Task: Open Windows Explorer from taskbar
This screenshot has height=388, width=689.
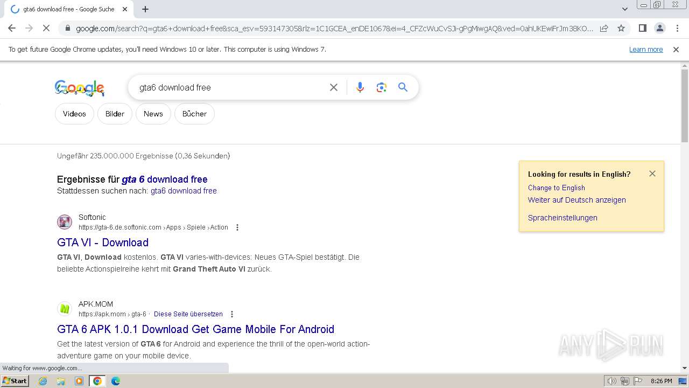Action: coord(61,381)
